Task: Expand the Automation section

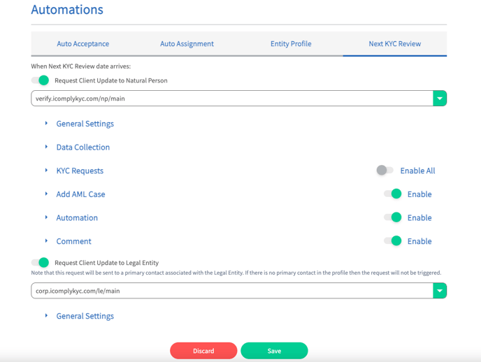Action: click(x=77, y=218)
